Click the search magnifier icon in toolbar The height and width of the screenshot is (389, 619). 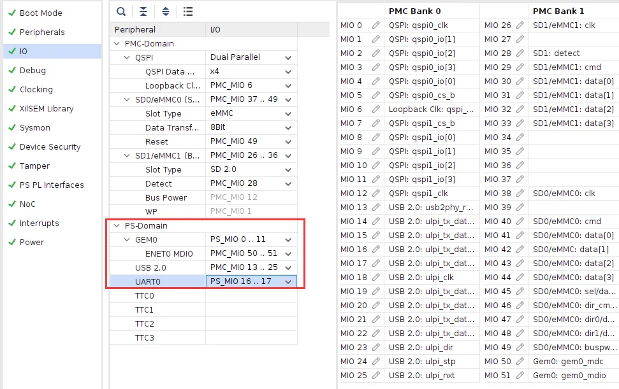pyautogui.click(x=122, y=11)
